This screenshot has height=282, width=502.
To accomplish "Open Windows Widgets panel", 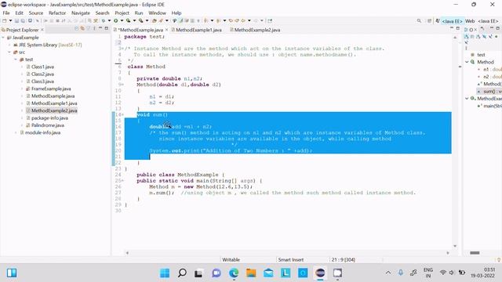I will point(12,273).
